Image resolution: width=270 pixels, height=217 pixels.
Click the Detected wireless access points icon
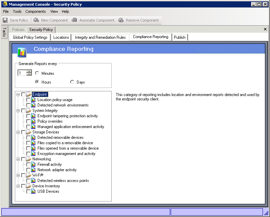33,181
